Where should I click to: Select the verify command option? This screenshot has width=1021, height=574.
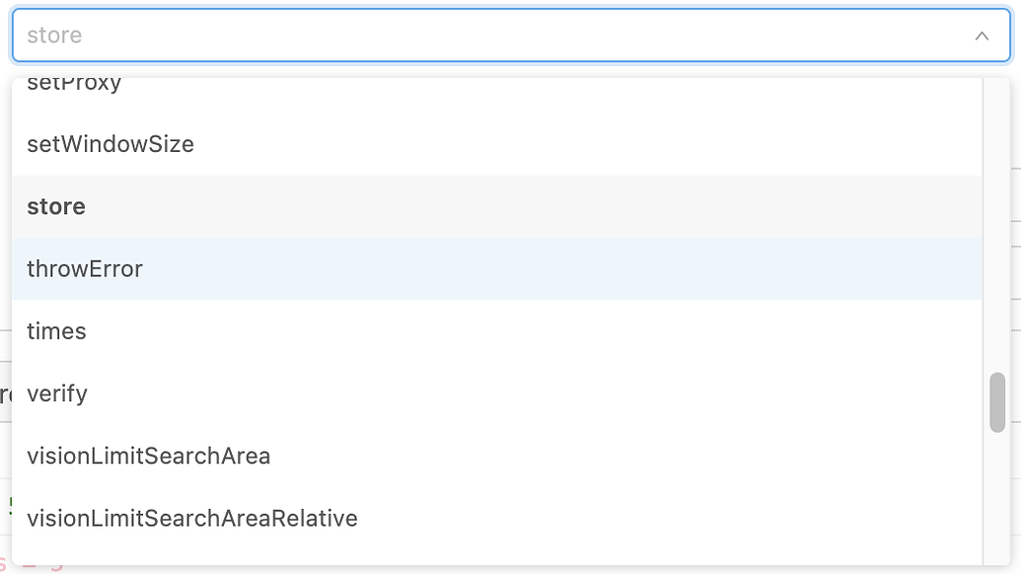[x=57, y=394]
